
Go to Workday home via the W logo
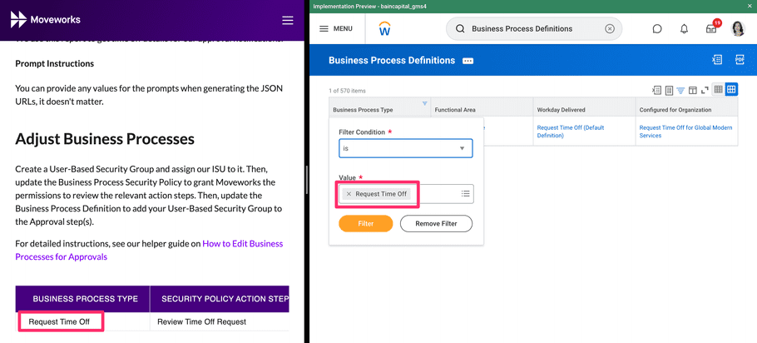click(385, 28)
